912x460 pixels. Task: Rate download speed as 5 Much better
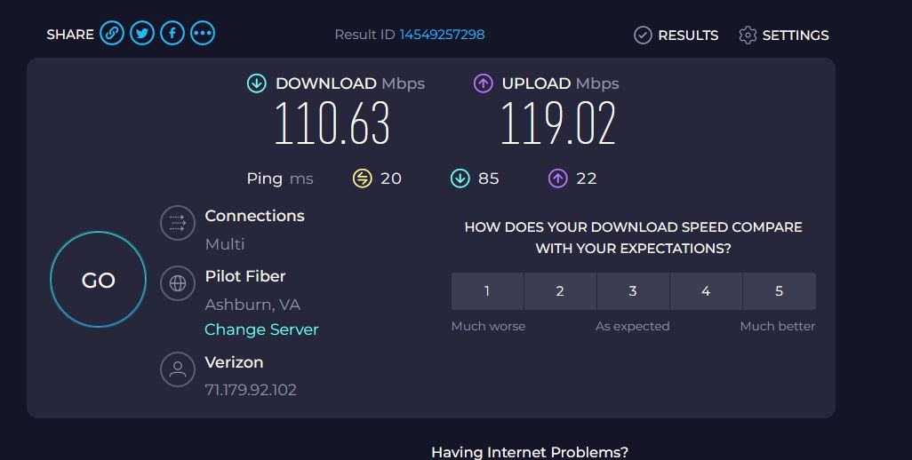pos(780,291)
